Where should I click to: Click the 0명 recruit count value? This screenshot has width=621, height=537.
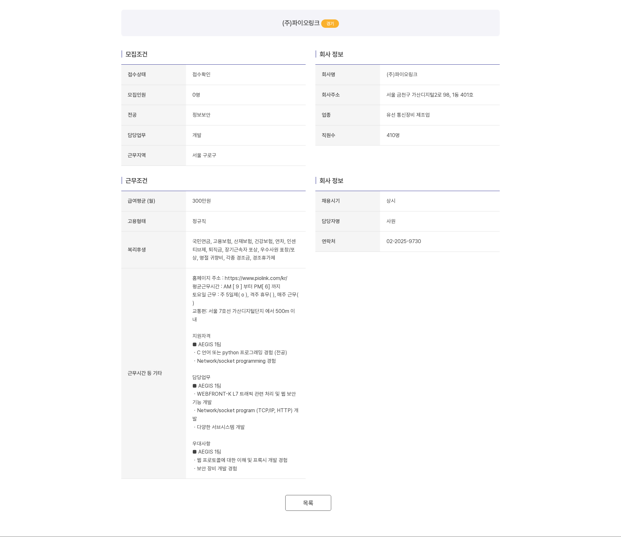click(x=196, y=95)
